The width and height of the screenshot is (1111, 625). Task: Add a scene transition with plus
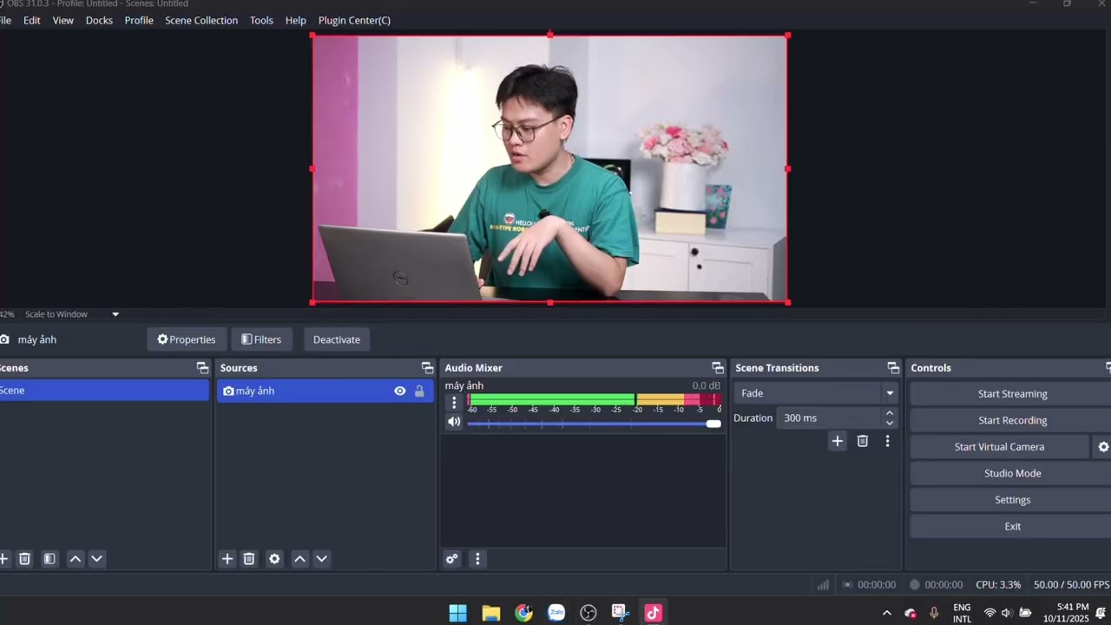pyautogui.click(x=838, y=441)
